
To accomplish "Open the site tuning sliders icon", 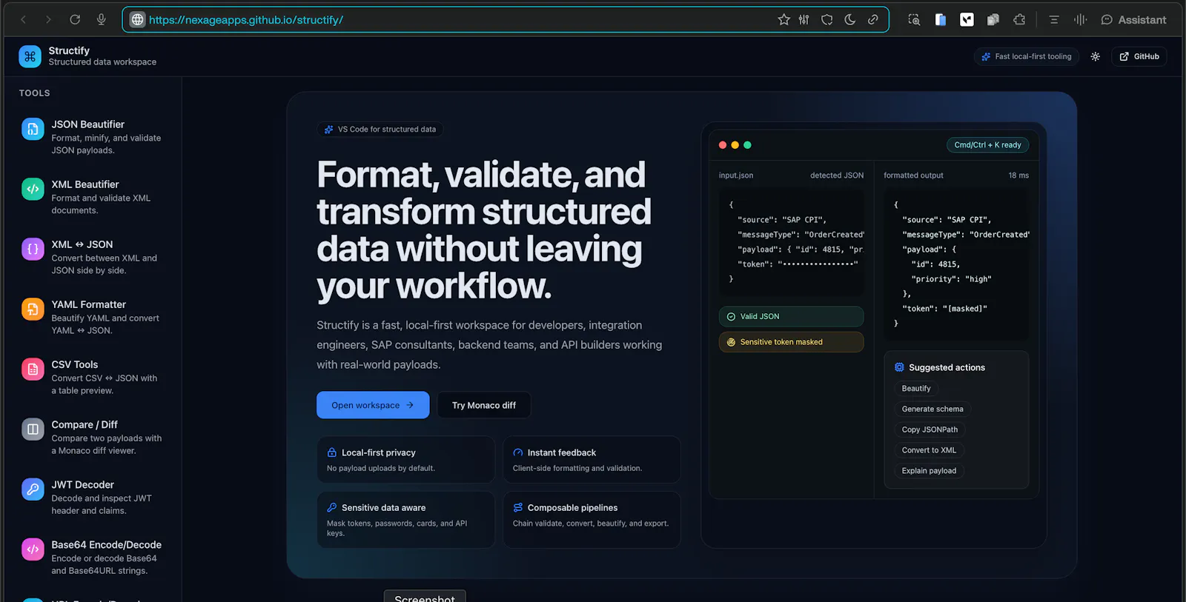I will point(804,20).
